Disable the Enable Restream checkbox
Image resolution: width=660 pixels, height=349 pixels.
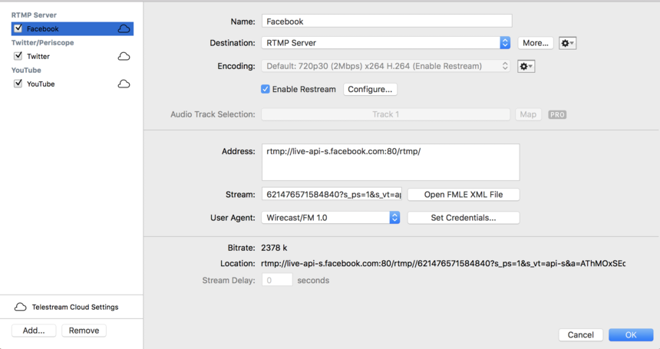266,89
